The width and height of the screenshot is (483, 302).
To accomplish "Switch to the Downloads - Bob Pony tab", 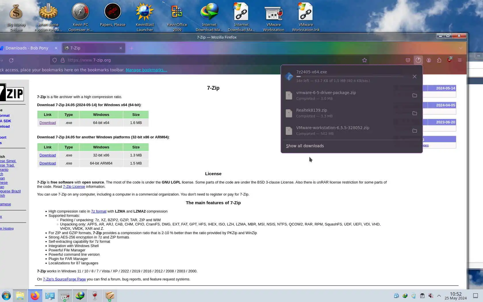I will [26, 48].
